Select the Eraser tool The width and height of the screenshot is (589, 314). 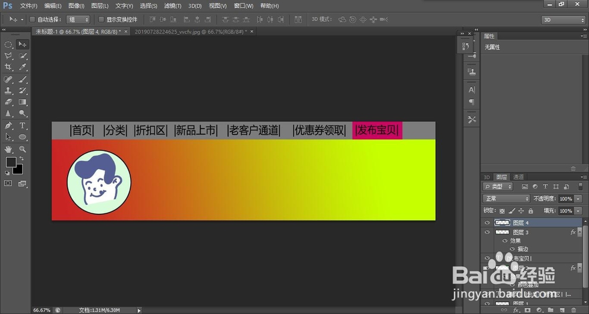tap(8, 102)
